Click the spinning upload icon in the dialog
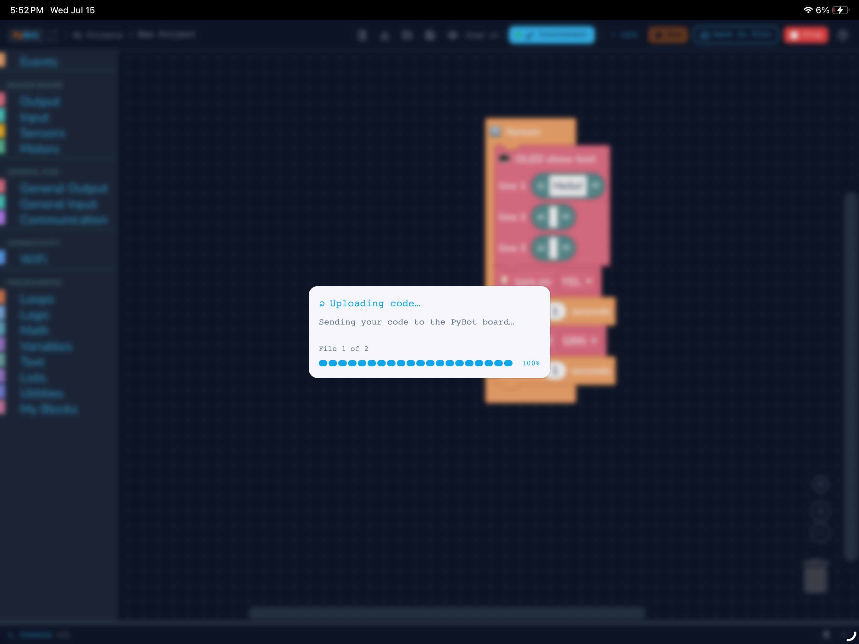This screenshot has height=644, width=859. pos(322,304)
